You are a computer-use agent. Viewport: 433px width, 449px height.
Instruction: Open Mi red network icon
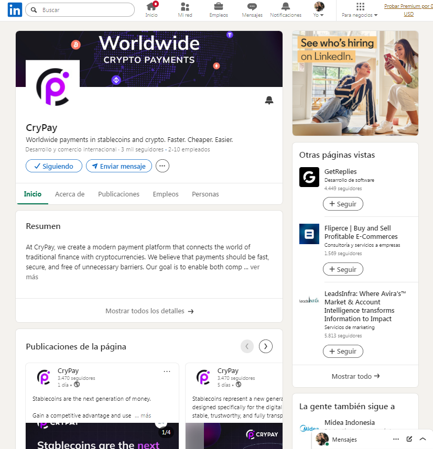(x=185, y=10)
